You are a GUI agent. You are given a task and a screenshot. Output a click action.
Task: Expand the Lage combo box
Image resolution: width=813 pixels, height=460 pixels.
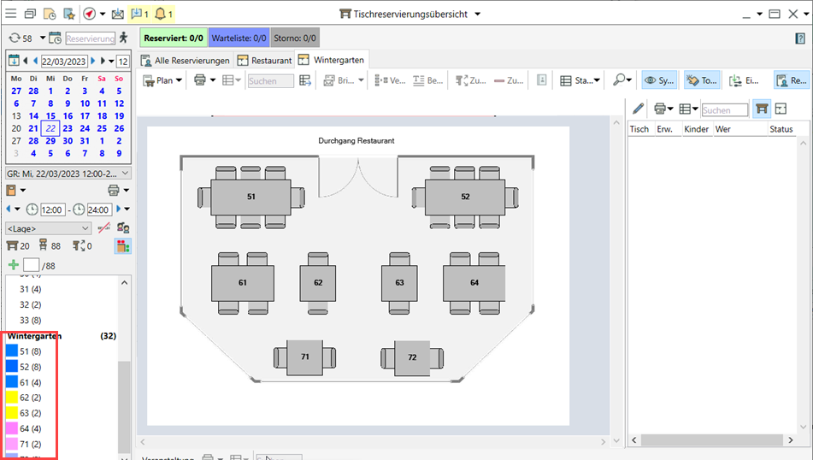[48, 228]
